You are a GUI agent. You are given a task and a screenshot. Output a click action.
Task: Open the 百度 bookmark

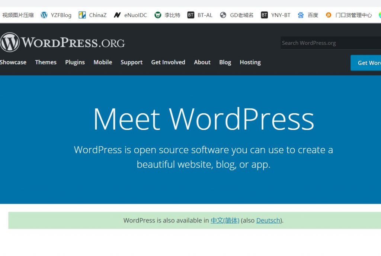tap(308, 15)
